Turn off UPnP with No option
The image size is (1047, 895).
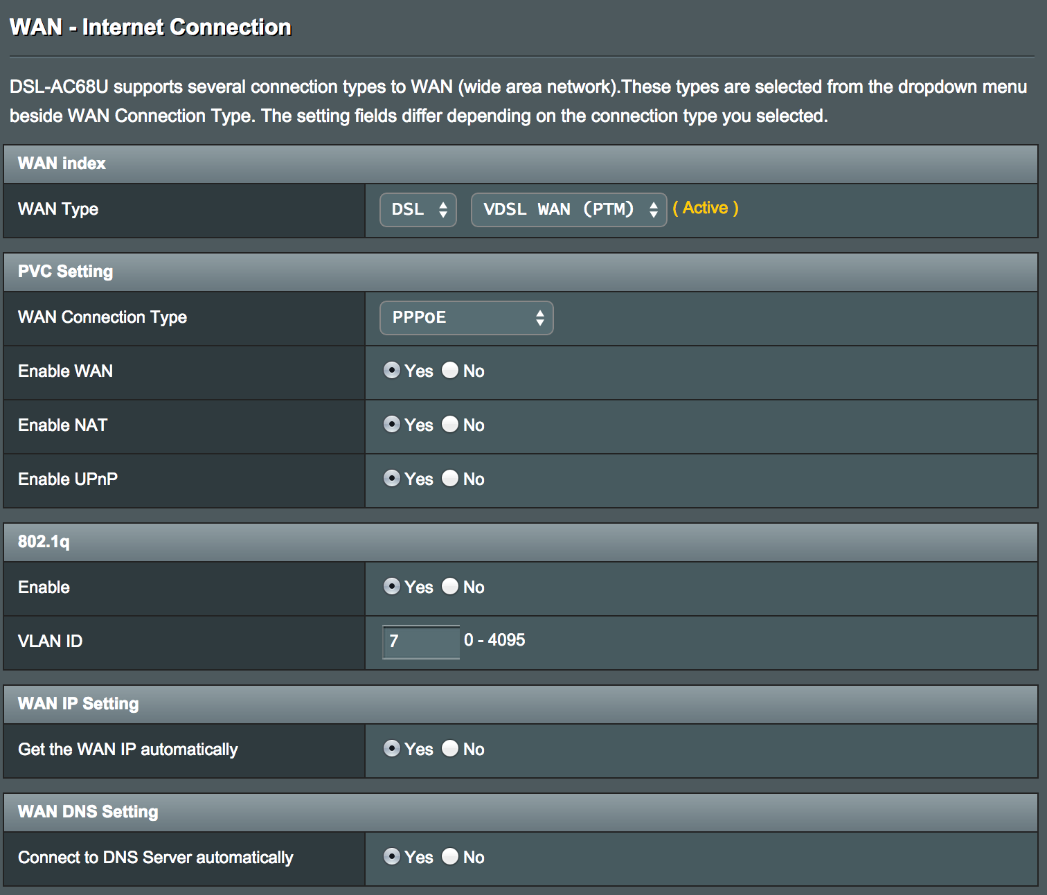pyautogui.click(x=450, y=479)
